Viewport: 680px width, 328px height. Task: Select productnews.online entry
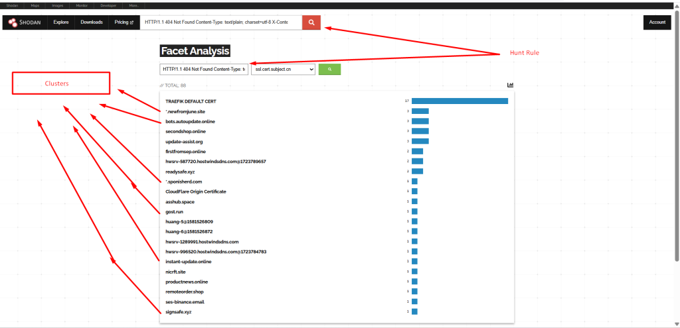pyautogui.click(x=187, y=282)
